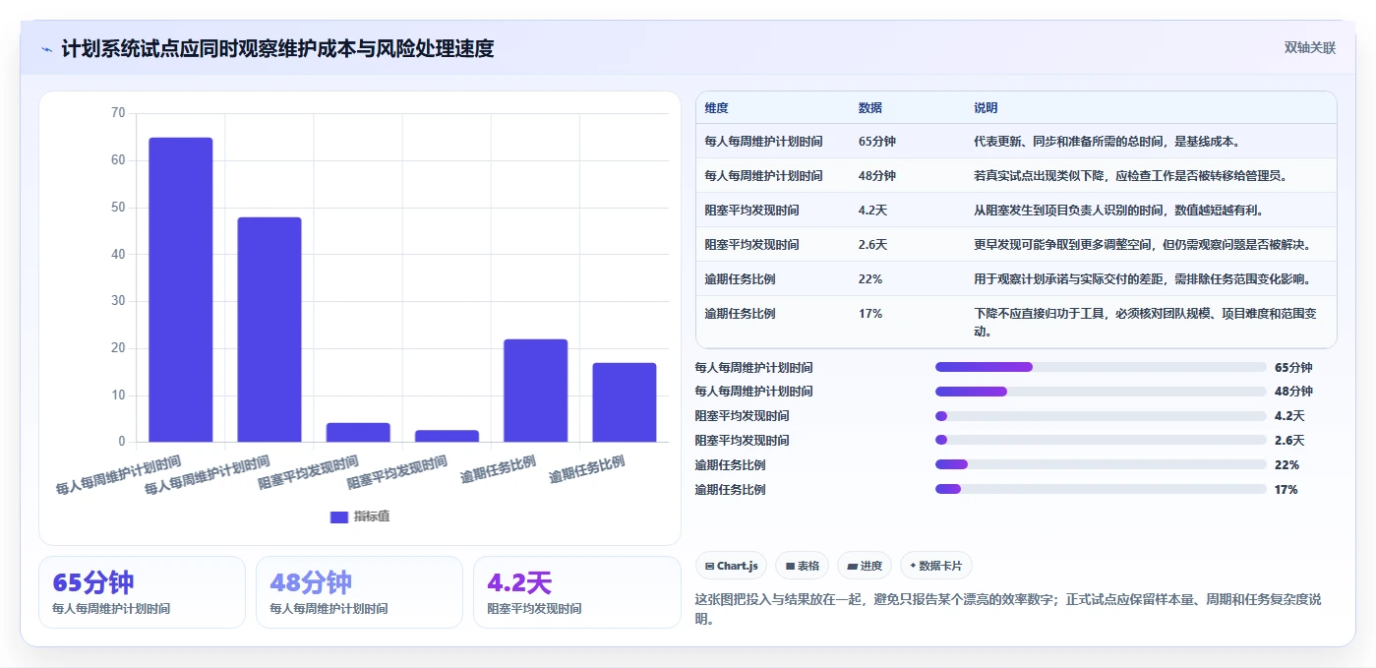1376x668 pixels.
Task: Click the lightning icon beside the page title
Action: [x=46, y=49]
